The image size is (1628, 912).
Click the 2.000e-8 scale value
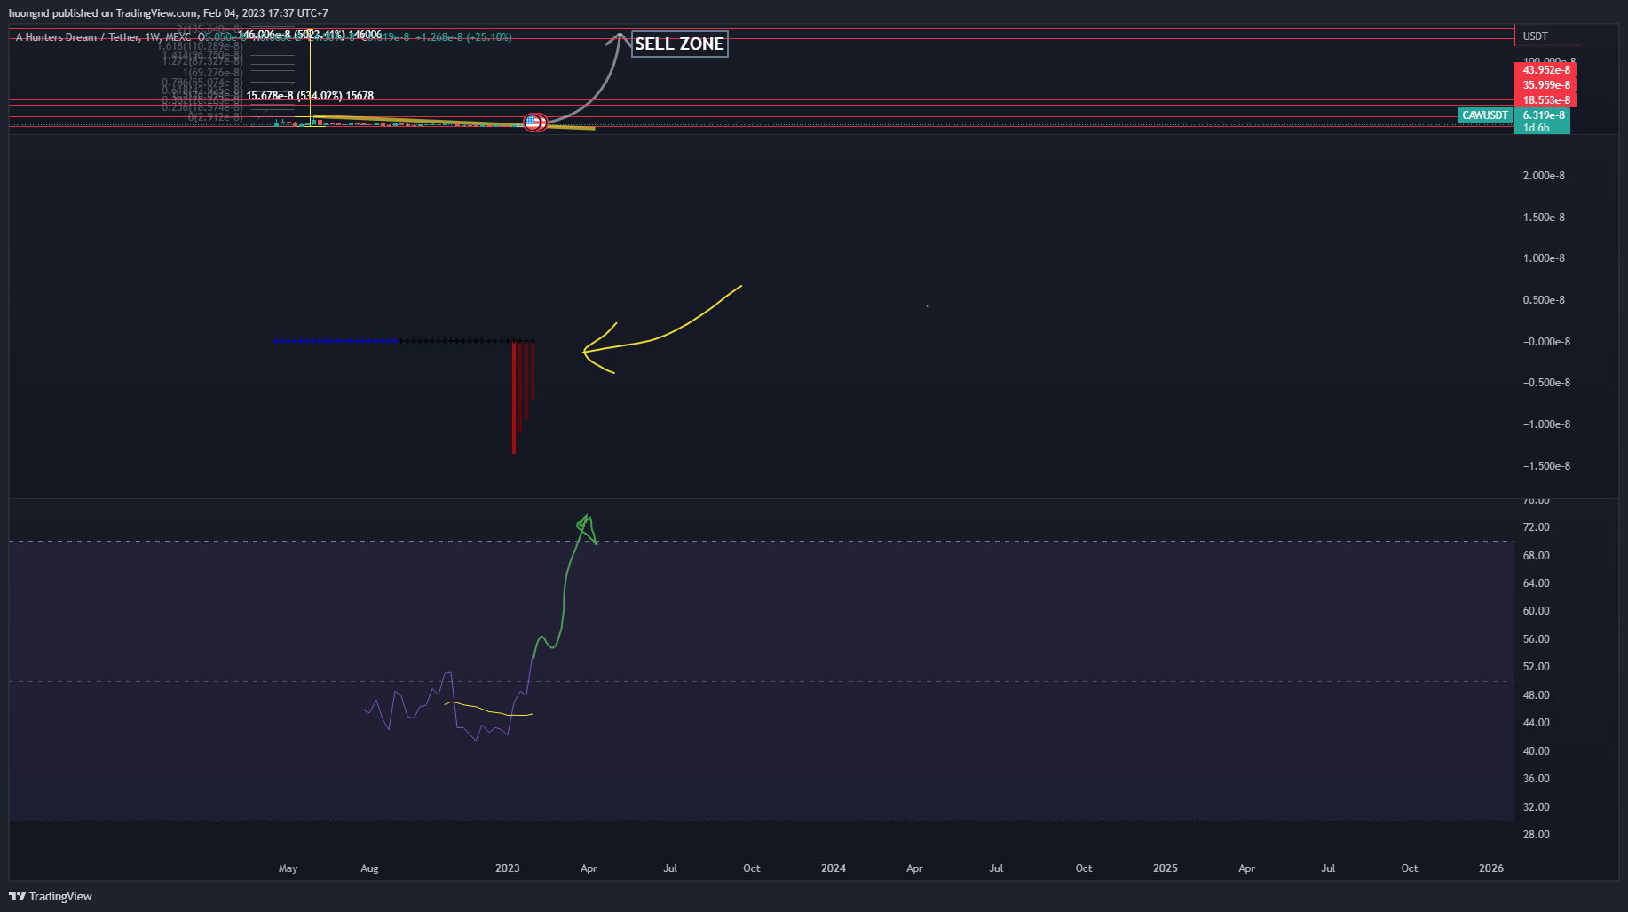1544,176
